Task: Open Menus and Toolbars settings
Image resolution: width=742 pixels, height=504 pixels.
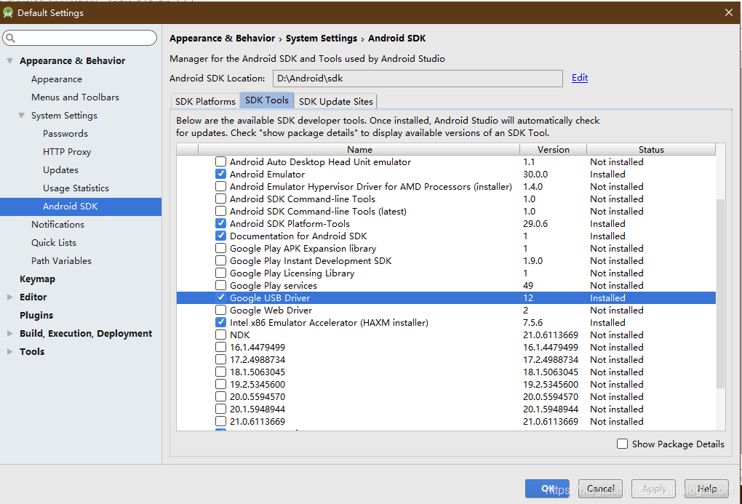Action: [75, 97]
